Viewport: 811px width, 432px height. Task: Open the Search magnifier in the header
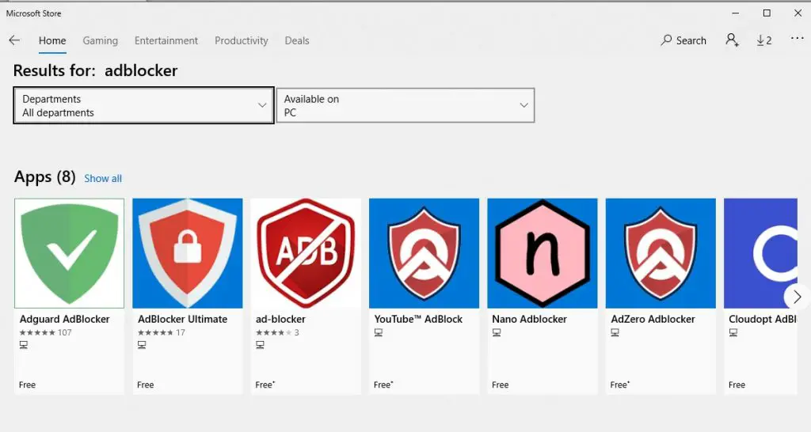click(x=683, y=40)
